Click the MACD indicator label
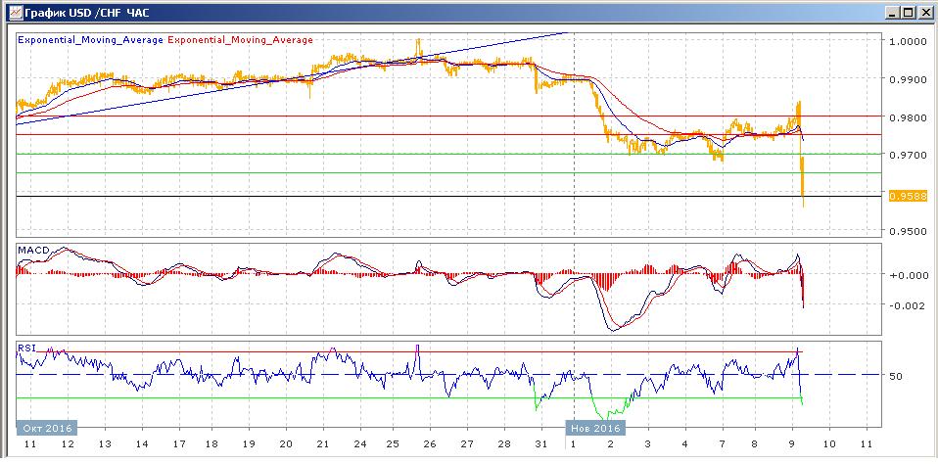The width and height of the screenshot is (938, 464). click(x=32, y=250)
